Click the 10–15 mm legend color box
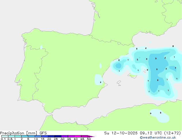 click(x=38, y=136)
